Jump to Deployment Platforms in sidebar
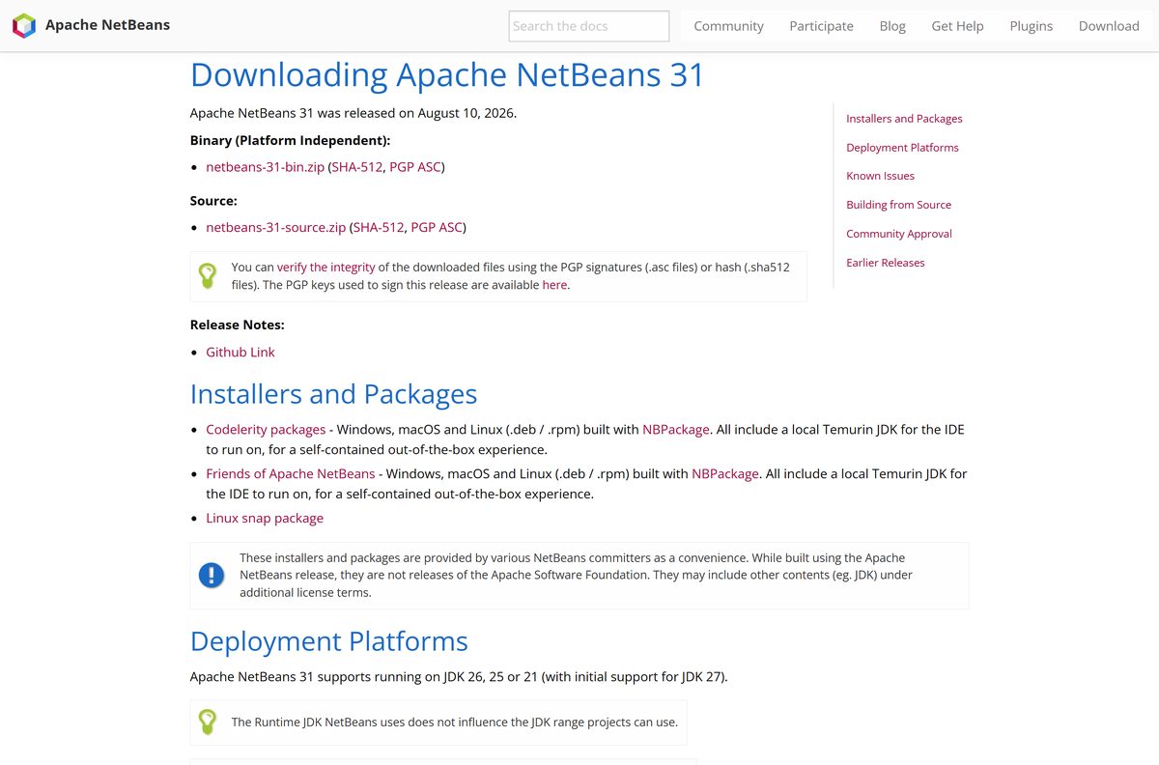 click(902, 148)
